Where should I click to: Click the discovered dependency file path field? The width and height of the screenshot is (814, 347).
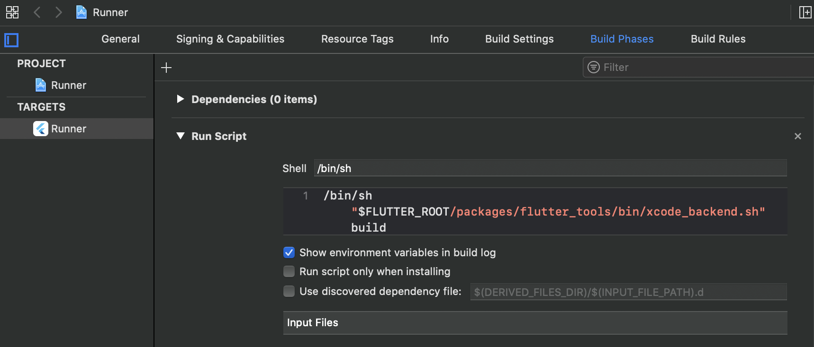point(628,292)
